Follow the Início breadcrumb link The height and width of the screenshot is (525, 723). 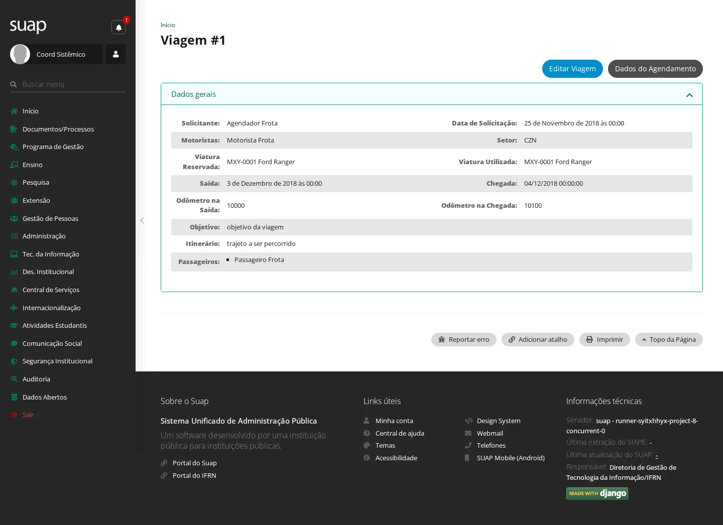click(x=168, y=25)
